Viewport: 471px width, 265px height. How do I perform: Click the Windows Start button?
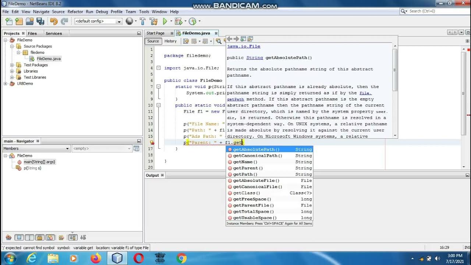pos(10,258)
